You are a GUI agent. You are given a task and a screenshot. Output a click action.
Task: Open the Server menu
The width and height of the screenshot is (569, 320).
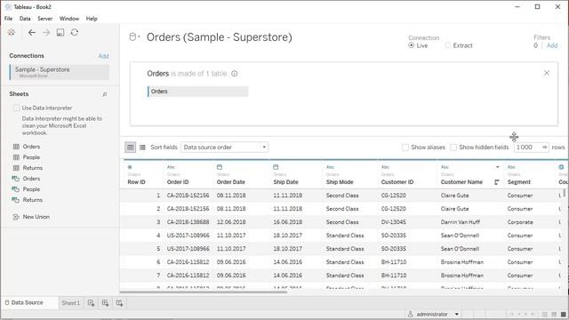(x=45, y=19)
